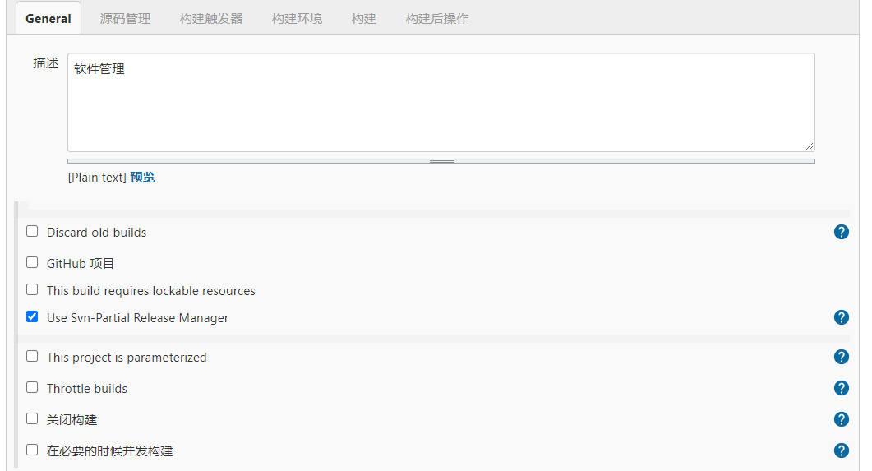This screenshot has width=872, height=471.
Task: Tick This project is parameterized
Action: tap(32, 357)
